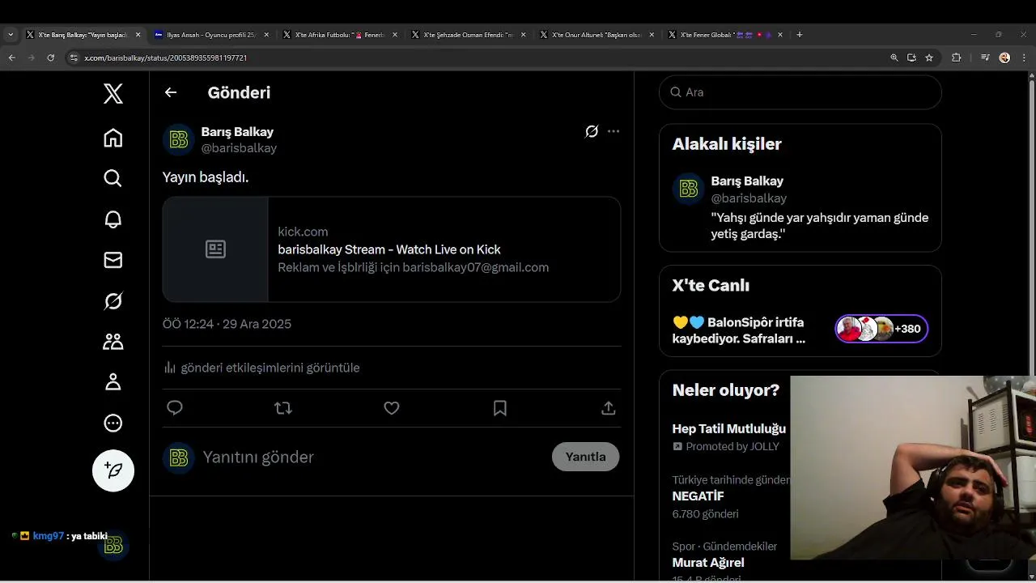Bookmark this page with star icon
This screenshot has width=1036, height=583.
(x=929, y=57)
